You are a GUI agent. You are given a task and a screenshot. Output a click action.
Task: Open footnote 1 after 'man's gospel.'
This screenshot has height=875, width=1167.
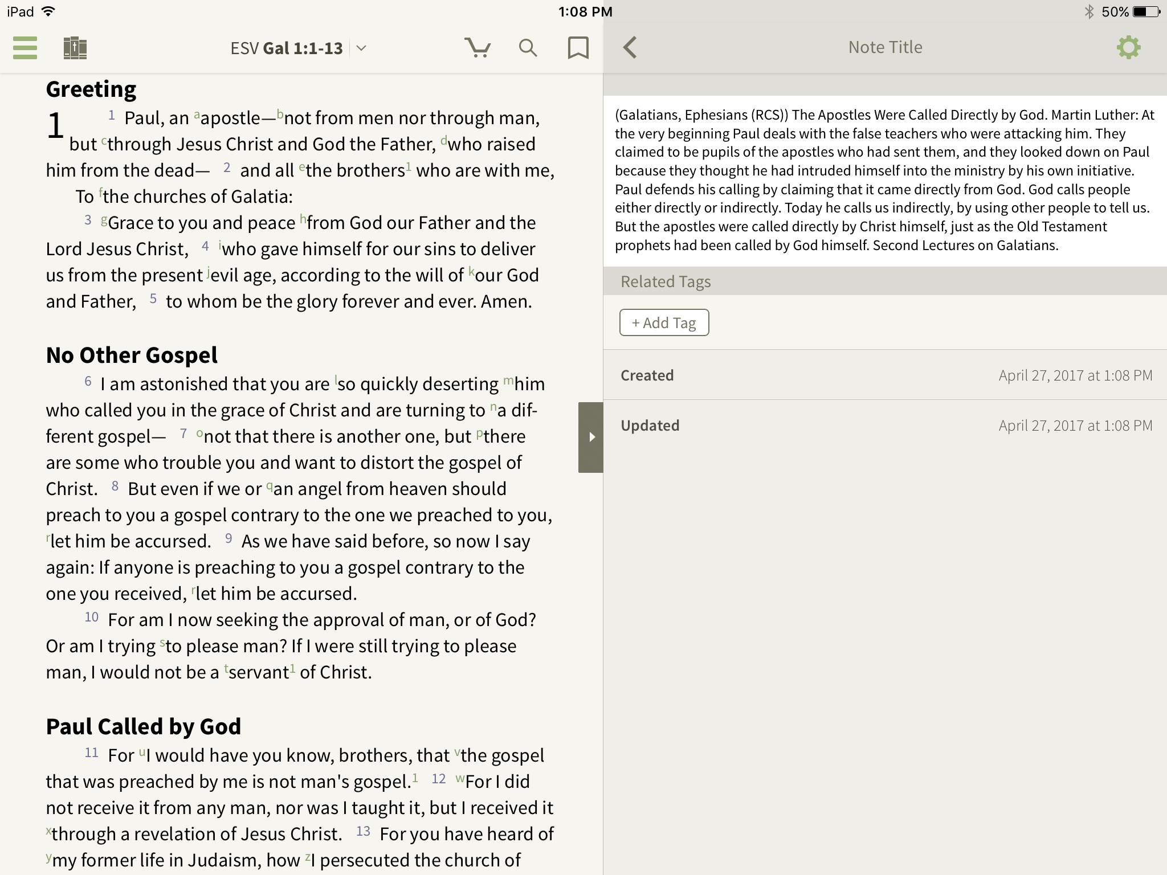[x=415, y=778]
